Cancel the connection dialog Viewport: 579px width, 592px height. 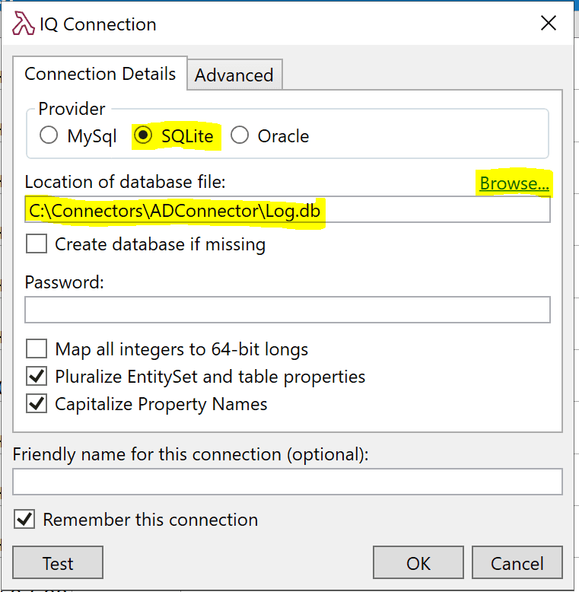(x=517, y=563)
